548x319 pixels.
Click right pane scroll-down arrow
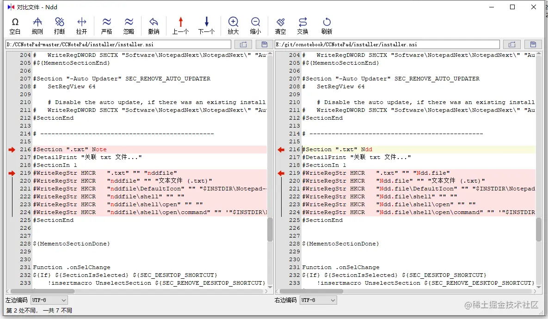[x=539, y=287]
